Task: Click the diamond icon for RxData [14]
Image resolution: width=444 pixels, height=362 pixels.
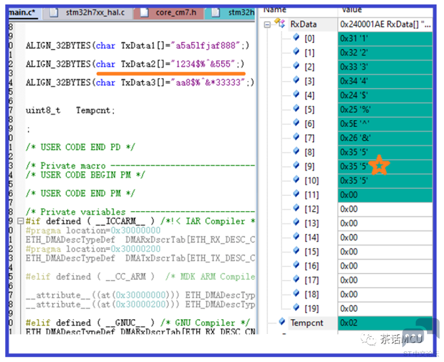Action: coord(296,236)
